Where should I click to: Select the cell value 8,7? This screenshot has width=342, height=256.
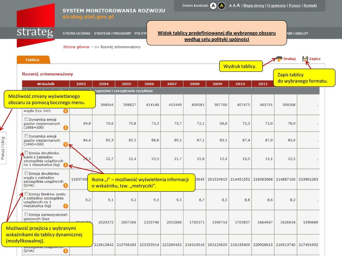pos(202,200)
